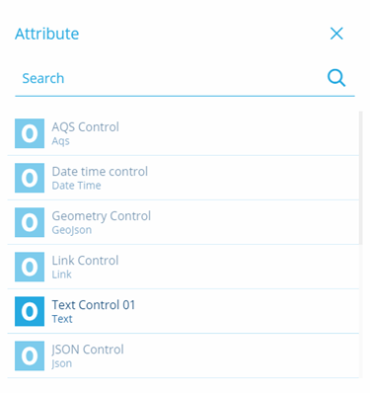Click the GeoJson type subtitle

pyautogui.click(x=72, y=230)
